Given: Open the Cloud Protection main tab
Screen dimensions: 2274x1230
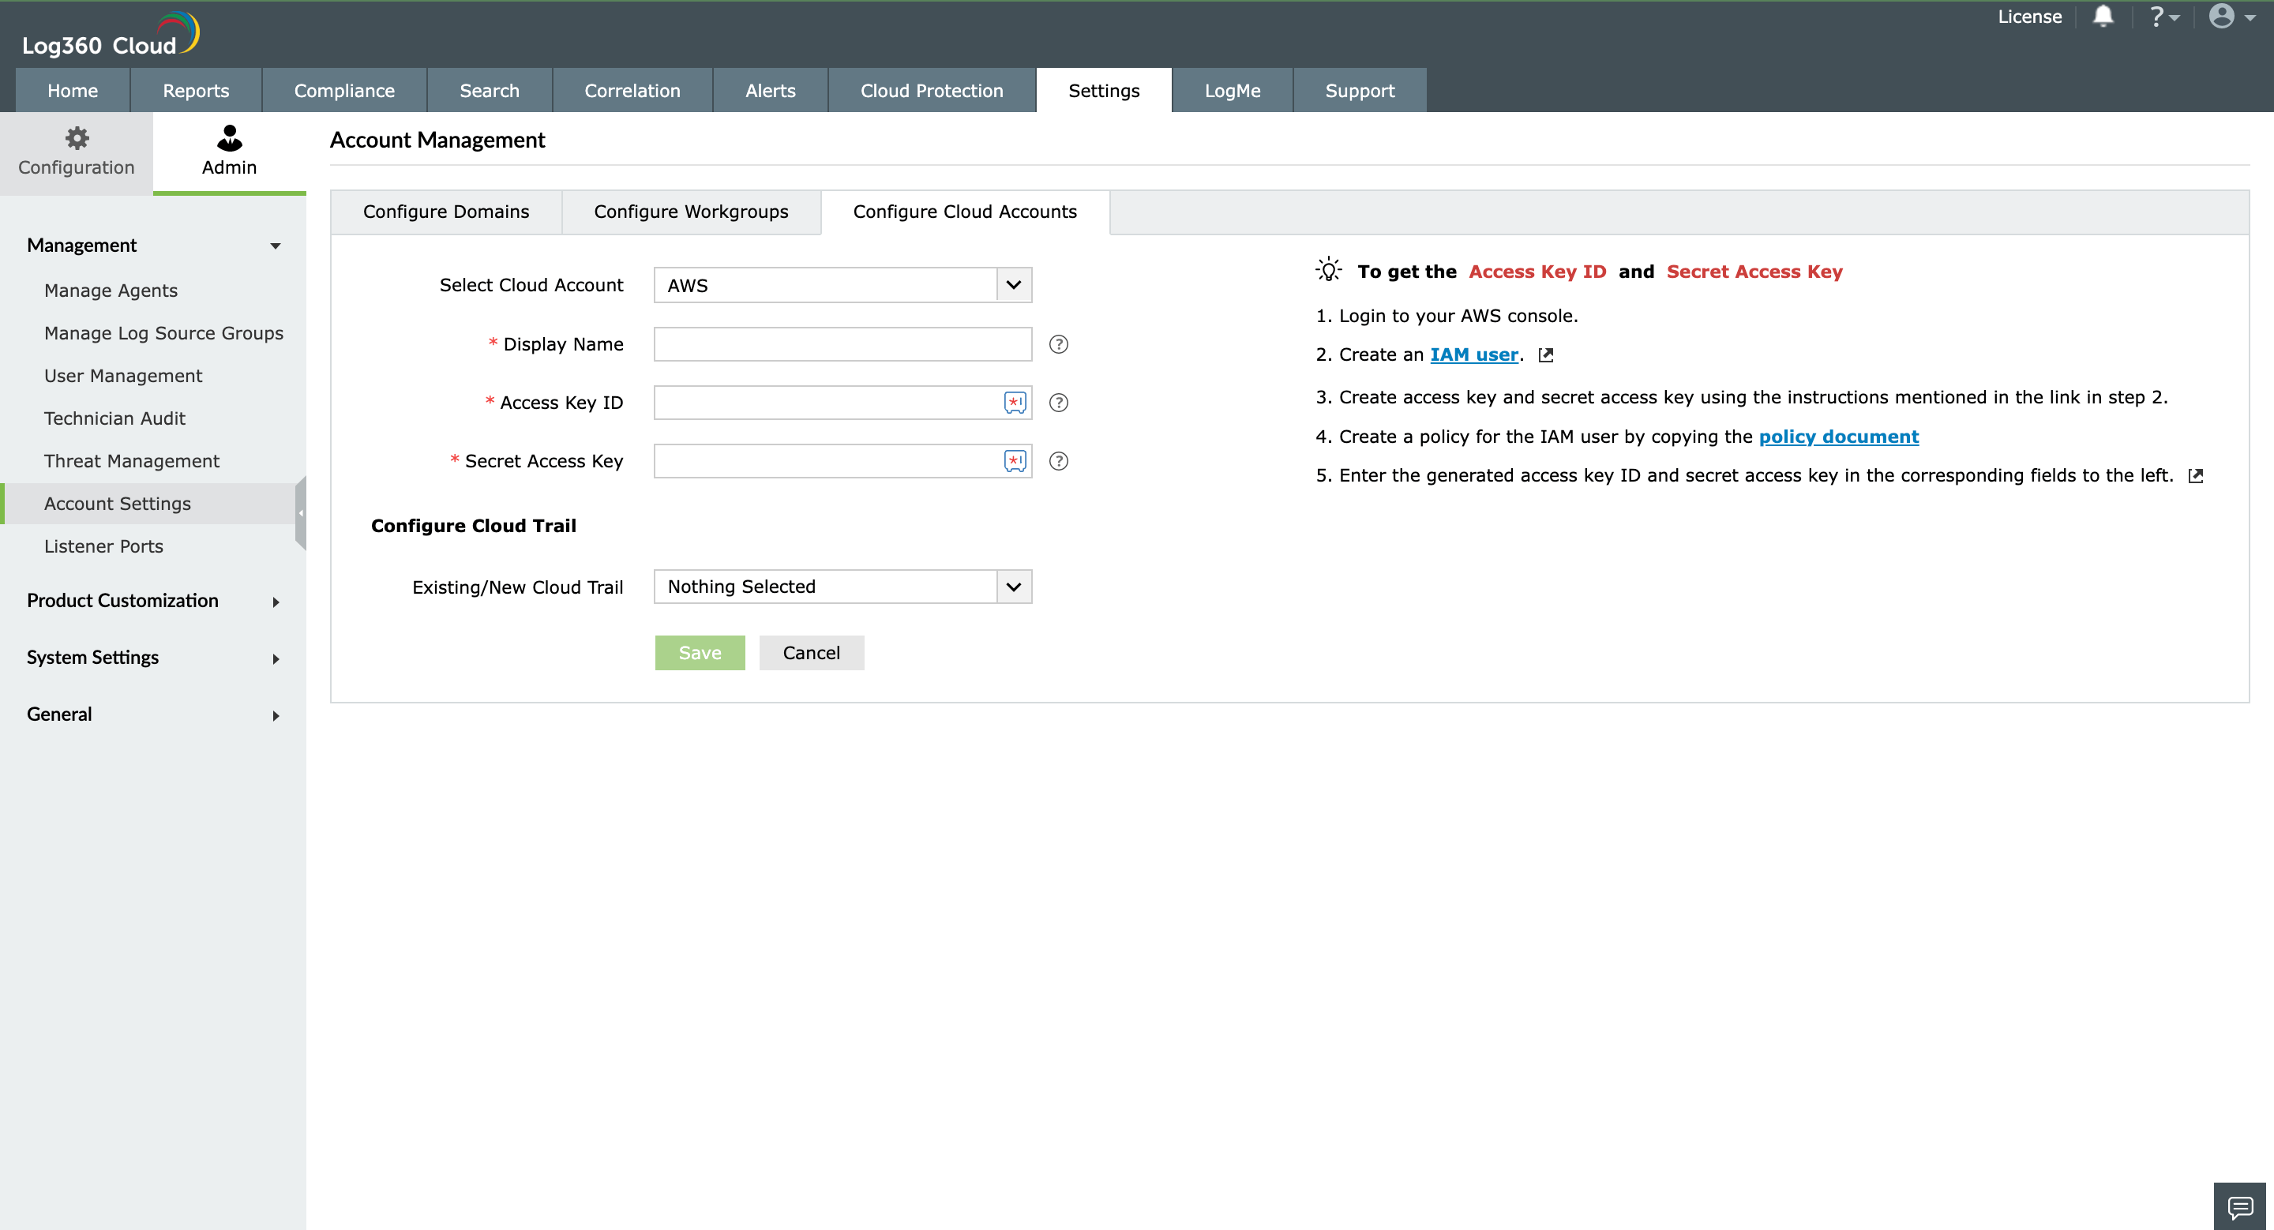Looking at the screenshot, I should pos(932,91).
